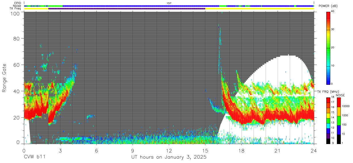Click the 21 hour axis tick label
The image size is (353, 163).
[x=278, y=150]
